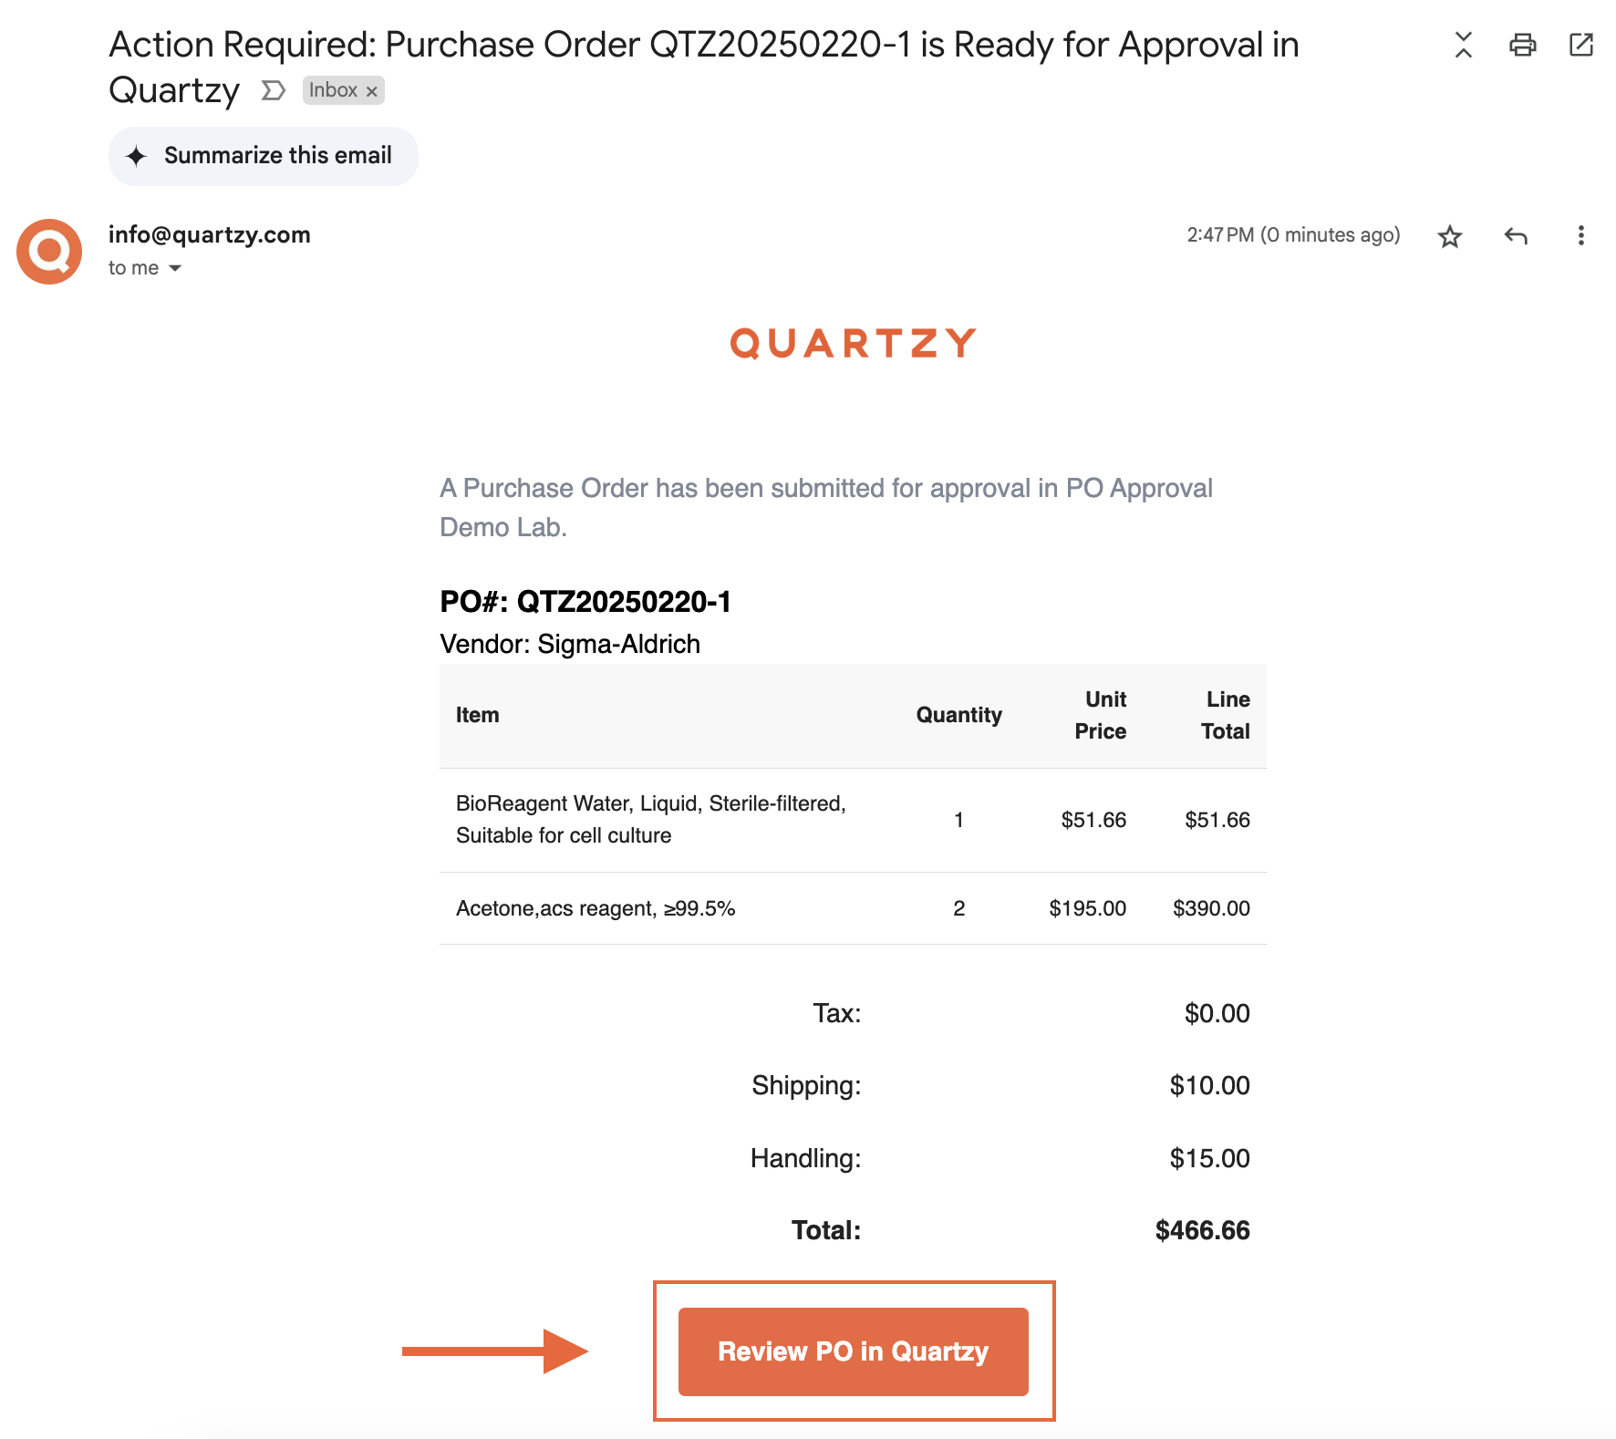Click Summarize this email button
Viewport: 1616px width, 1439px height.
[x=264, y=156]
